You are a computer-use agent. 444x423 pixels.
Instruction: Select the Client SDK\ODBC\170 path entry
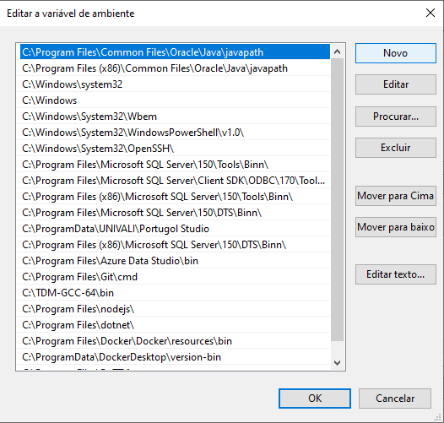pos(173,181)
